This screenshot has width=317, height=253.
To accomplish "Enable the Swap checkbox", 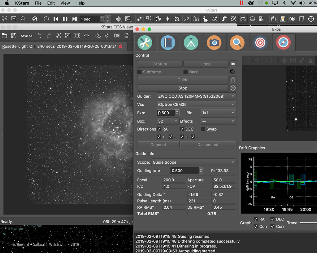I will coord(203,129).
